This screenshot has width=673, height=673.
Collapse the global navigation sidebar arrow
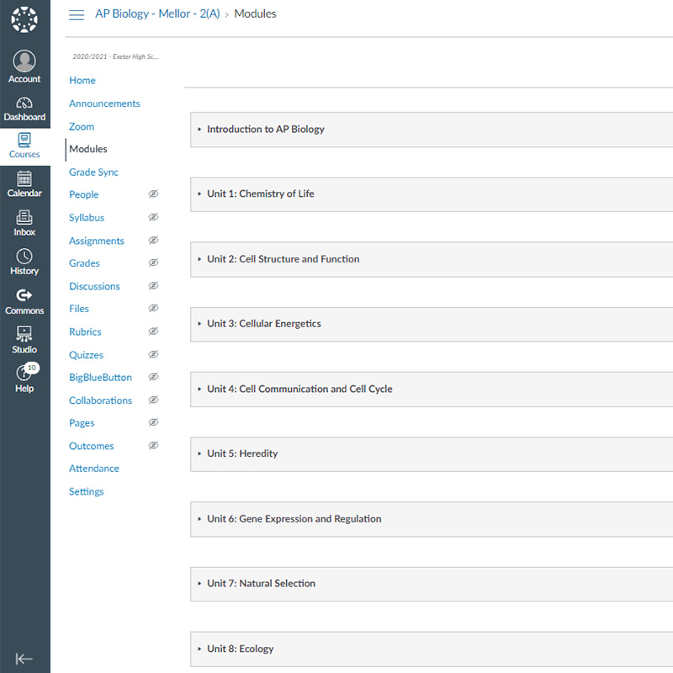tap(24, 659)
